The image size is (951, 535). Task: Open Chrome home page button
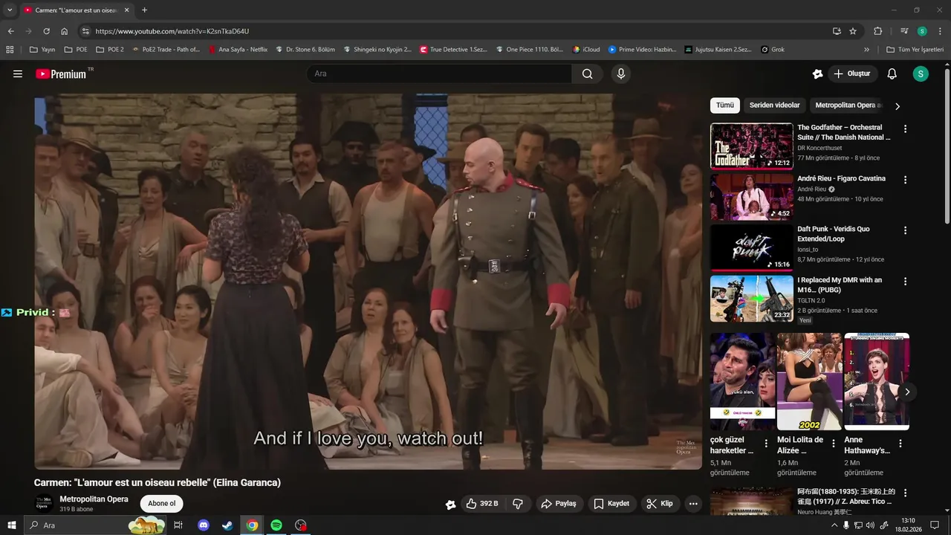(64, 31)
